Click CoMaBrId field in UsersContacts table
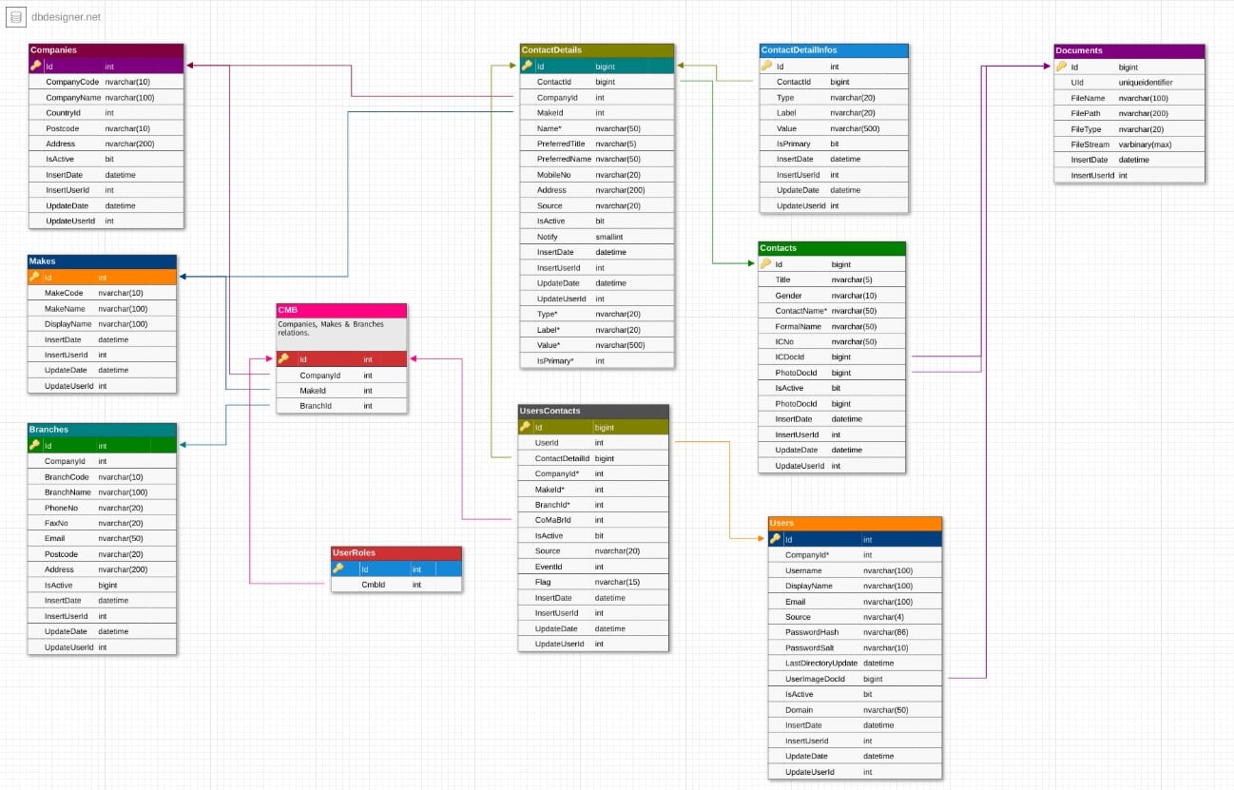This screenshot has width=1234, height=790. 593,520
